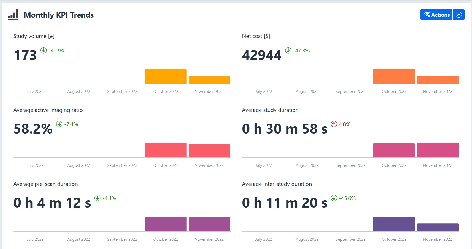Click the down-arrow icon next to -7.4%

tap(59, 124)
